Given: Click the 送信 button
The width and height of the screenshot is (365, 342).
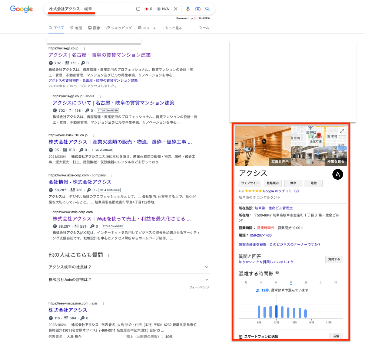Looking at the screenshot, I should 336,336.
